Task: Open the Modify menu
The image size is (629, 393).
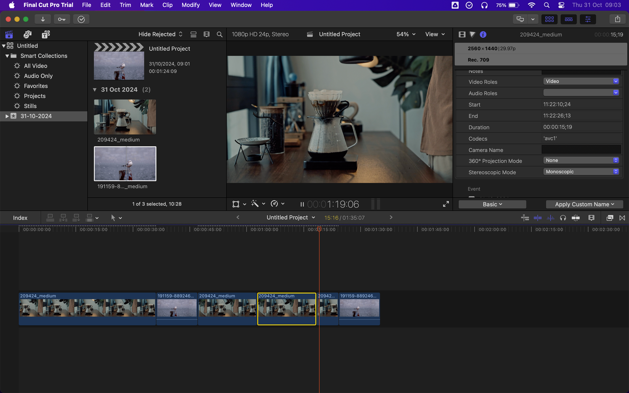Action: coord(191,5)
